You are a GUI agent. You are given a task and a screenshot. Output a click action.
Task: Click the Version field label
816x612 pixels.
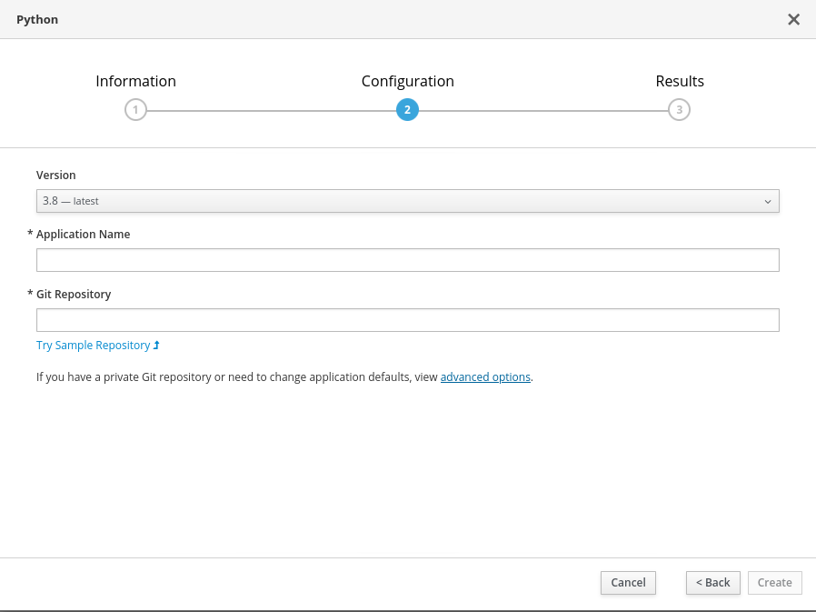point(56,175)
